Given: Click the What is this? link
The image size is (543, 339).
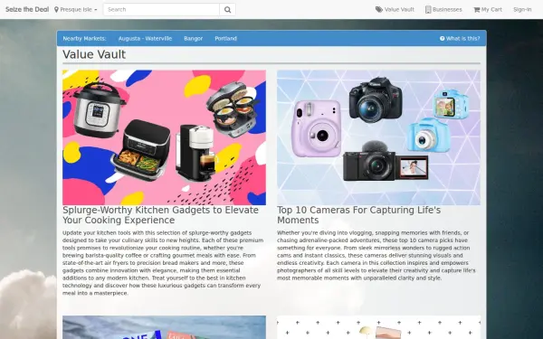Looking at the screenshot, I should coord(460,38).
